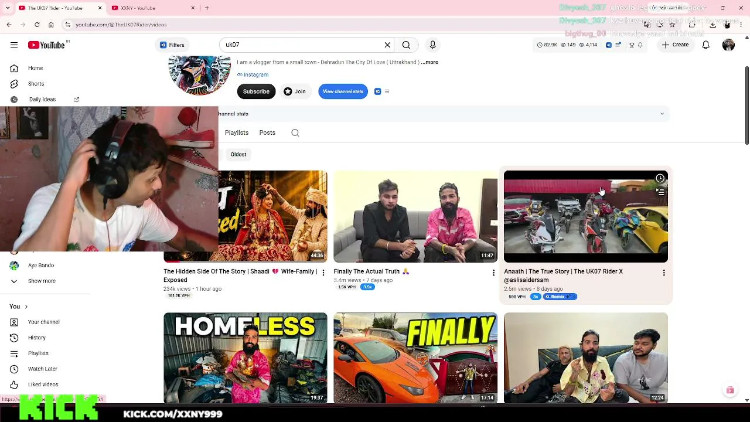Open more options for Anaath video
Viewport: 750px width, 422px height.
click(664, 273)
